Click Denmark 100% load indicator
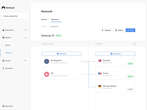This screenshot has width=147, height=110. point(130,64)
